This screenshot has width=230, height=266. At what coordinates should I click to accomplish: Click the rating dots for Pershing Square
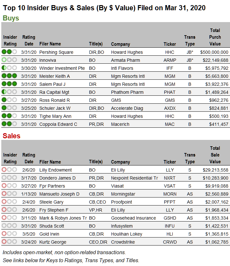(9, 52)
